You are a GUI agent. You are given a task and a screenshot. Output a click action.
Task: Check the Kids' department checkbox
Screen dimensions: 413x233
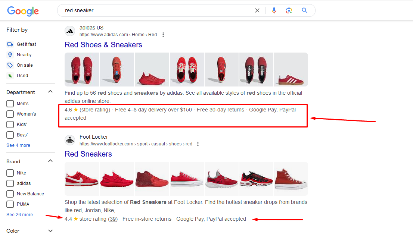(x=10, y=125)
